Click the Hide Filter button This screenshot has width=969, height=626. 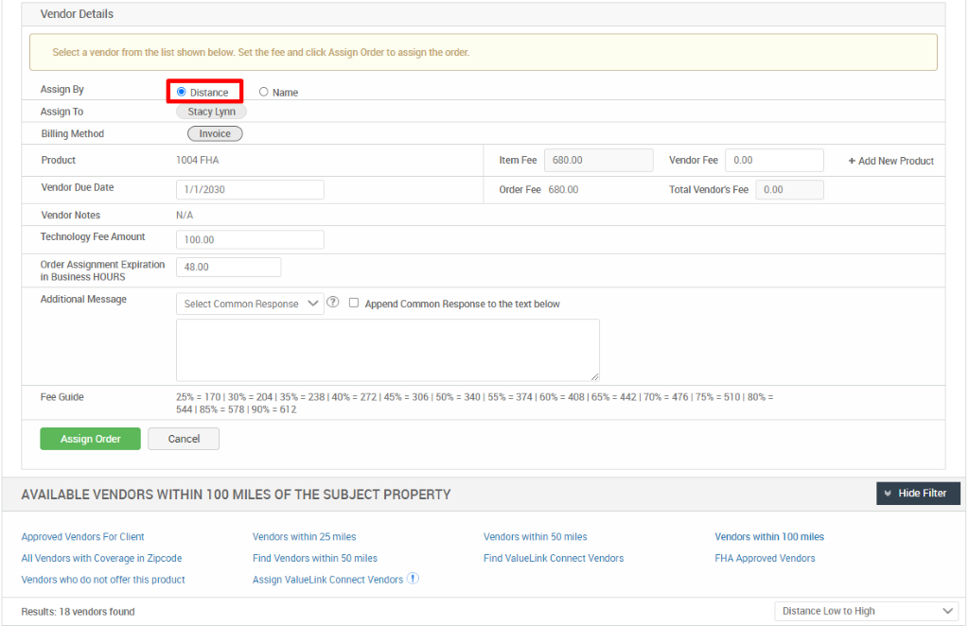point(918,494)
